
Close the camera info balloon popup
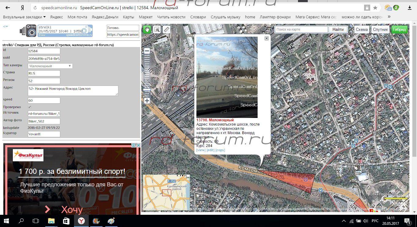click(x=266, y=38)
